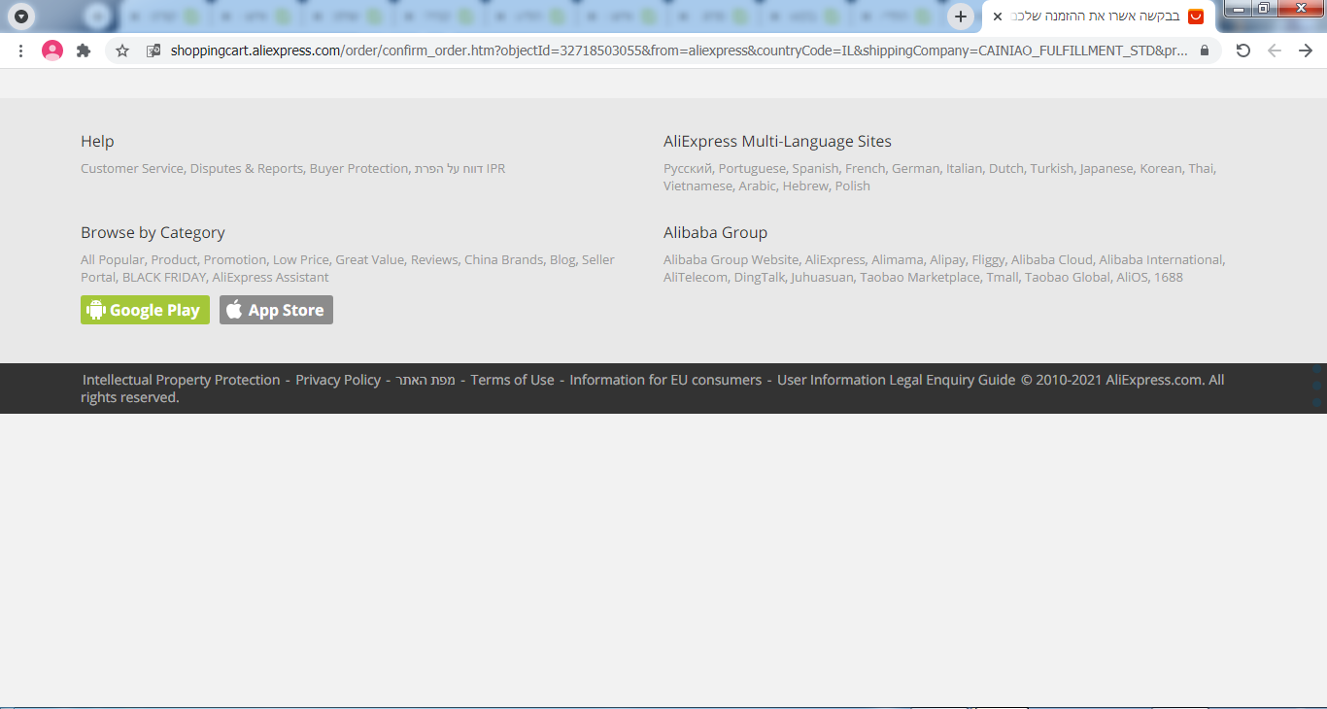Open the Alibaba International link

tap(1161, 259)
